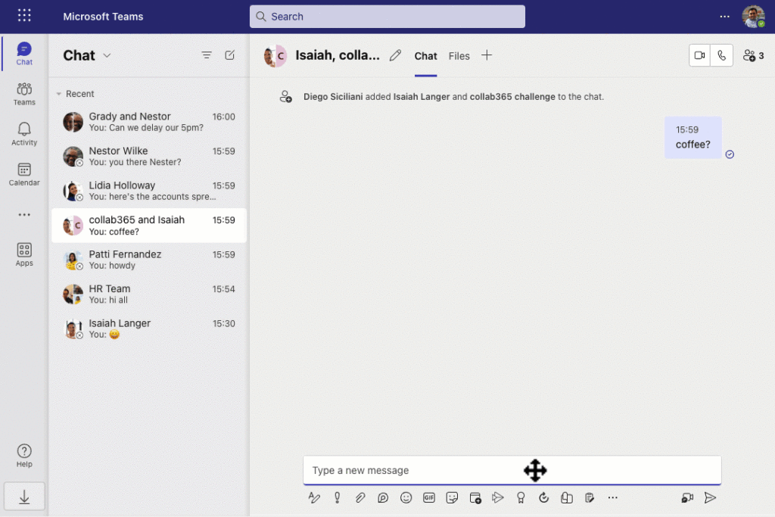Start a video call
Screen dimensions: 775x517
[699, 55]
